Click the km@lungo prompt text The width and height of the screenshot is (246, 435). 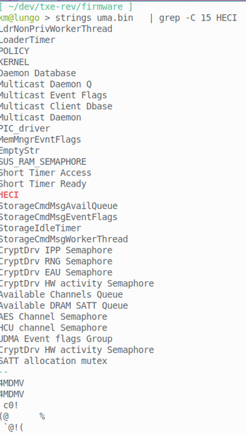[x=20, y=18]
